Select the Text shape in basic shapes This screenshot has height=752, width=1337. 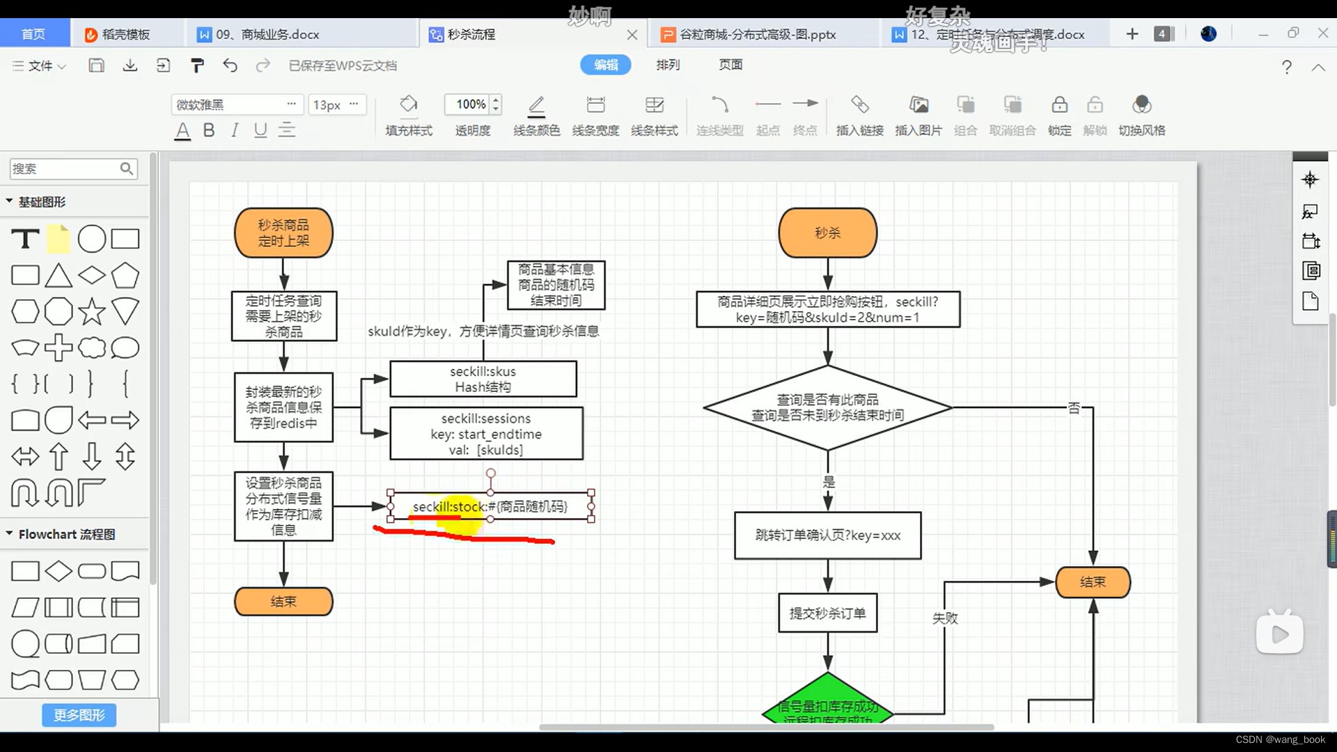click(25, 239)
